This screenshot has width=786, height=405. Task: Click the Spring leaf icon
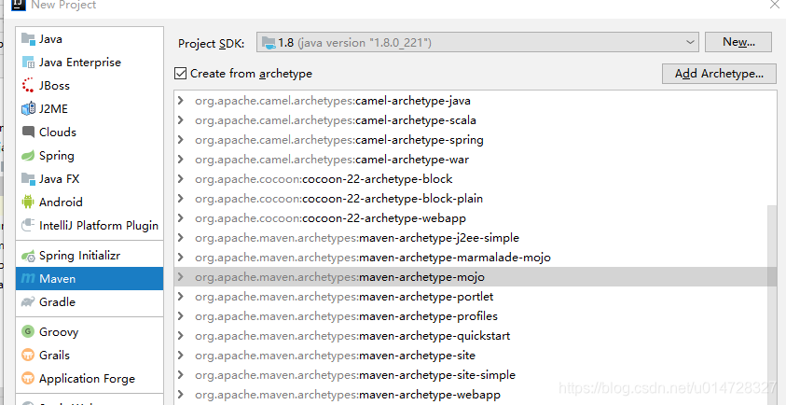(29, 156)
